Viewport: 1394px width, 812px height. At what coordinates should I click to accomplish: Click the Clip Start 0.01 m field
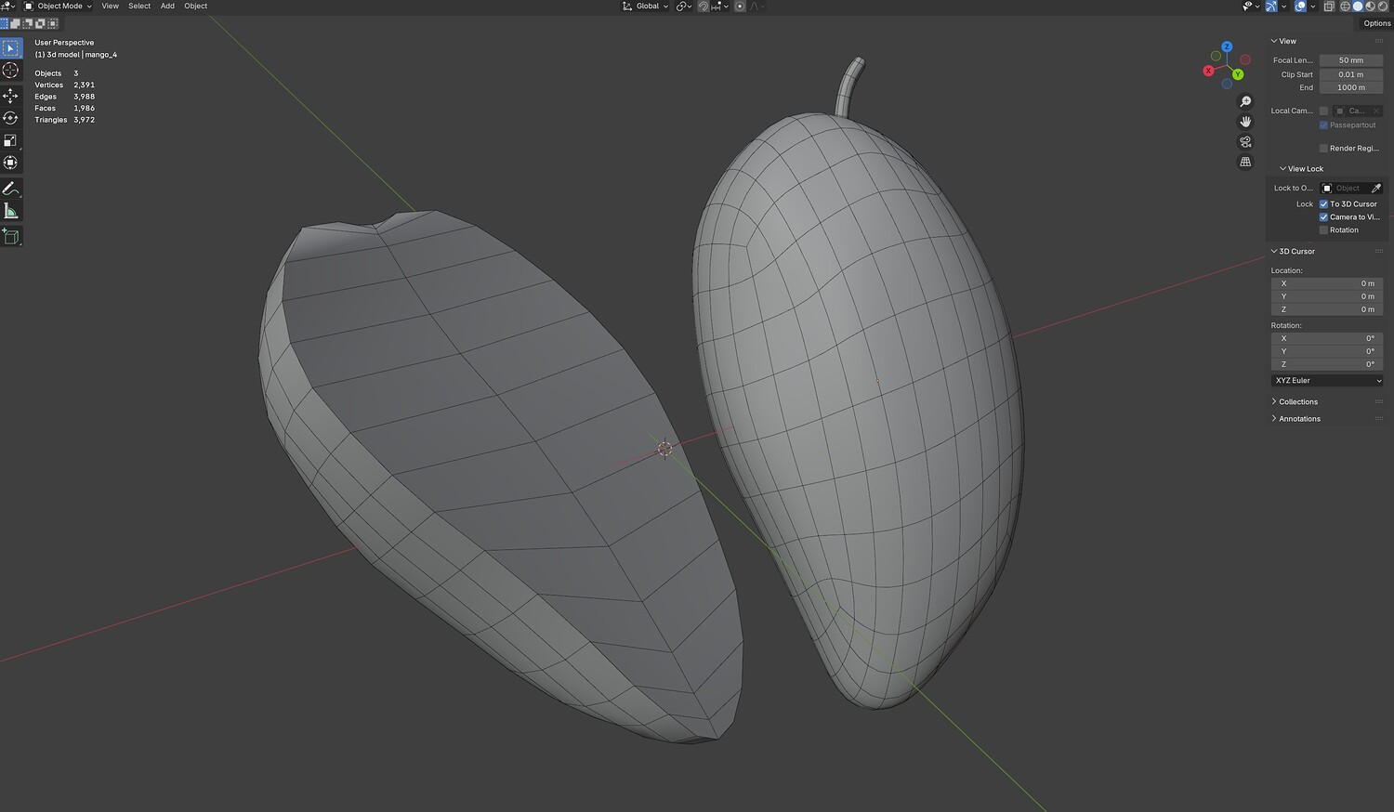click(1351, 74)
